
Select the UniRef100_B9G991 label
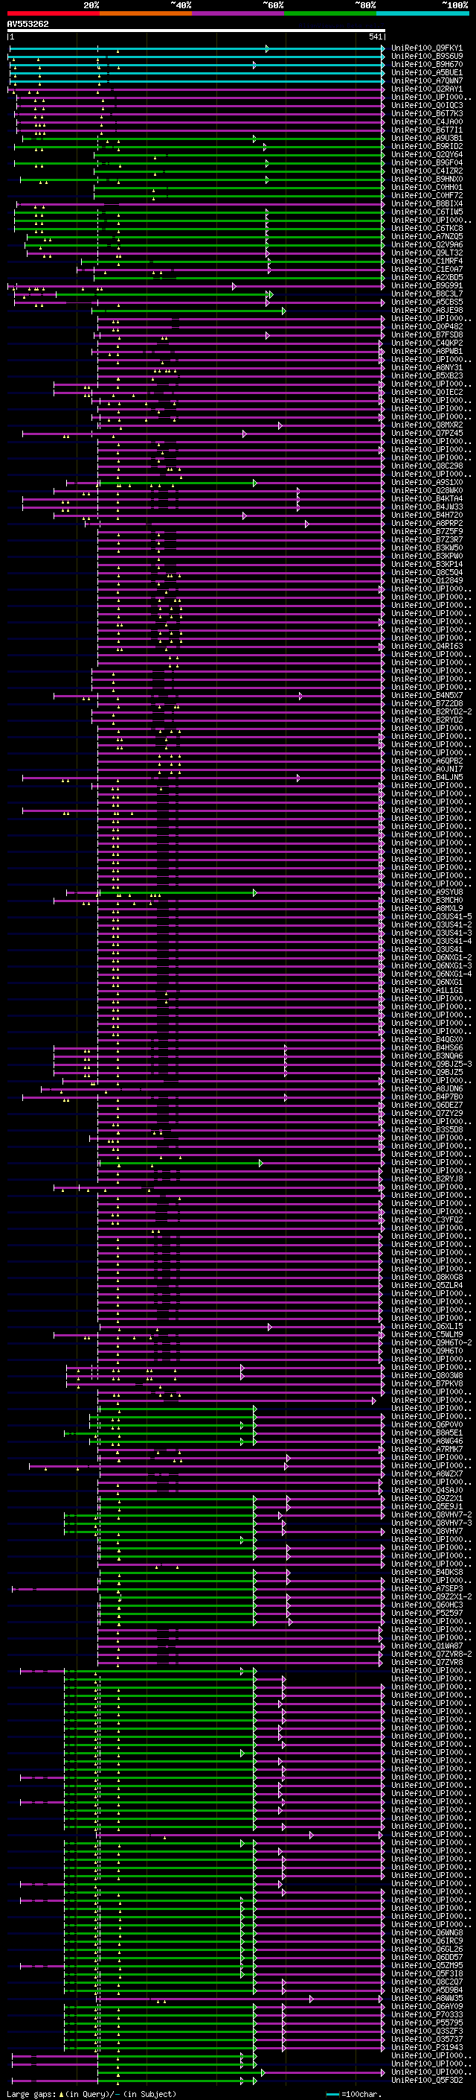[x=426, y=286]
